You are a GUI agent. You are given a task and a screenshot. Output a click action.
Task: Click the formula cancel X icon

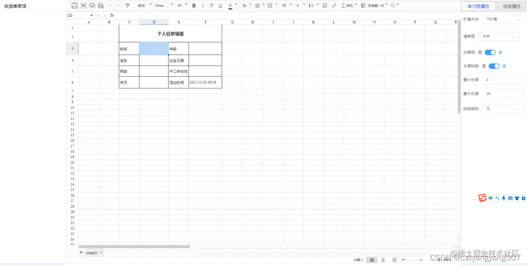coord(98,15)
